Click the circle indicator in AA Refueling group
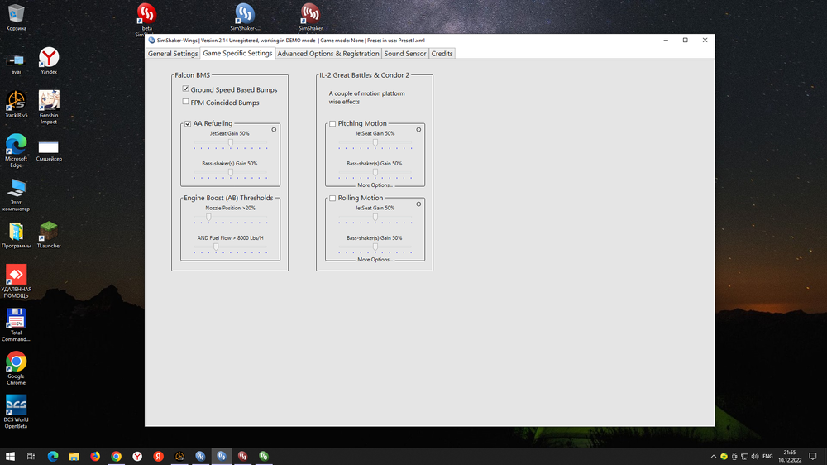 click(x=274, y=129)
